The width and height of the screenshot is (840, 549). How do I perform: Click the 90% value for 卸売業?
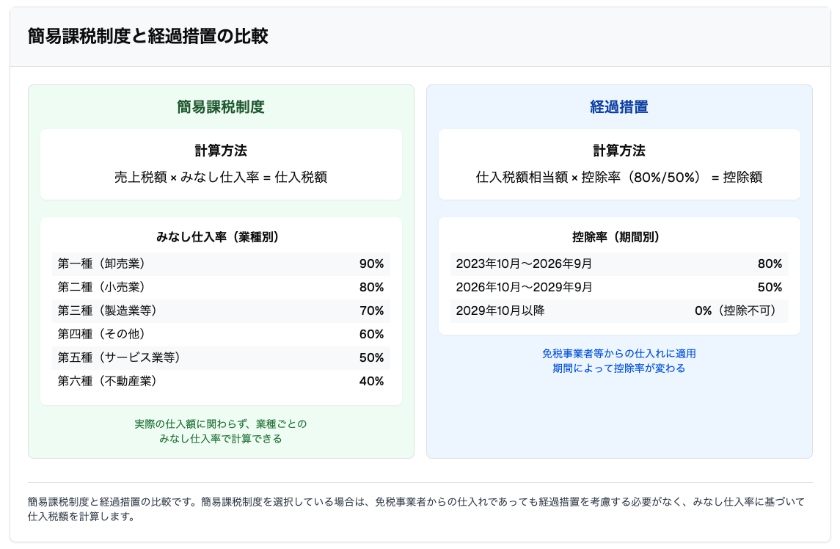[x=371, y=264]
